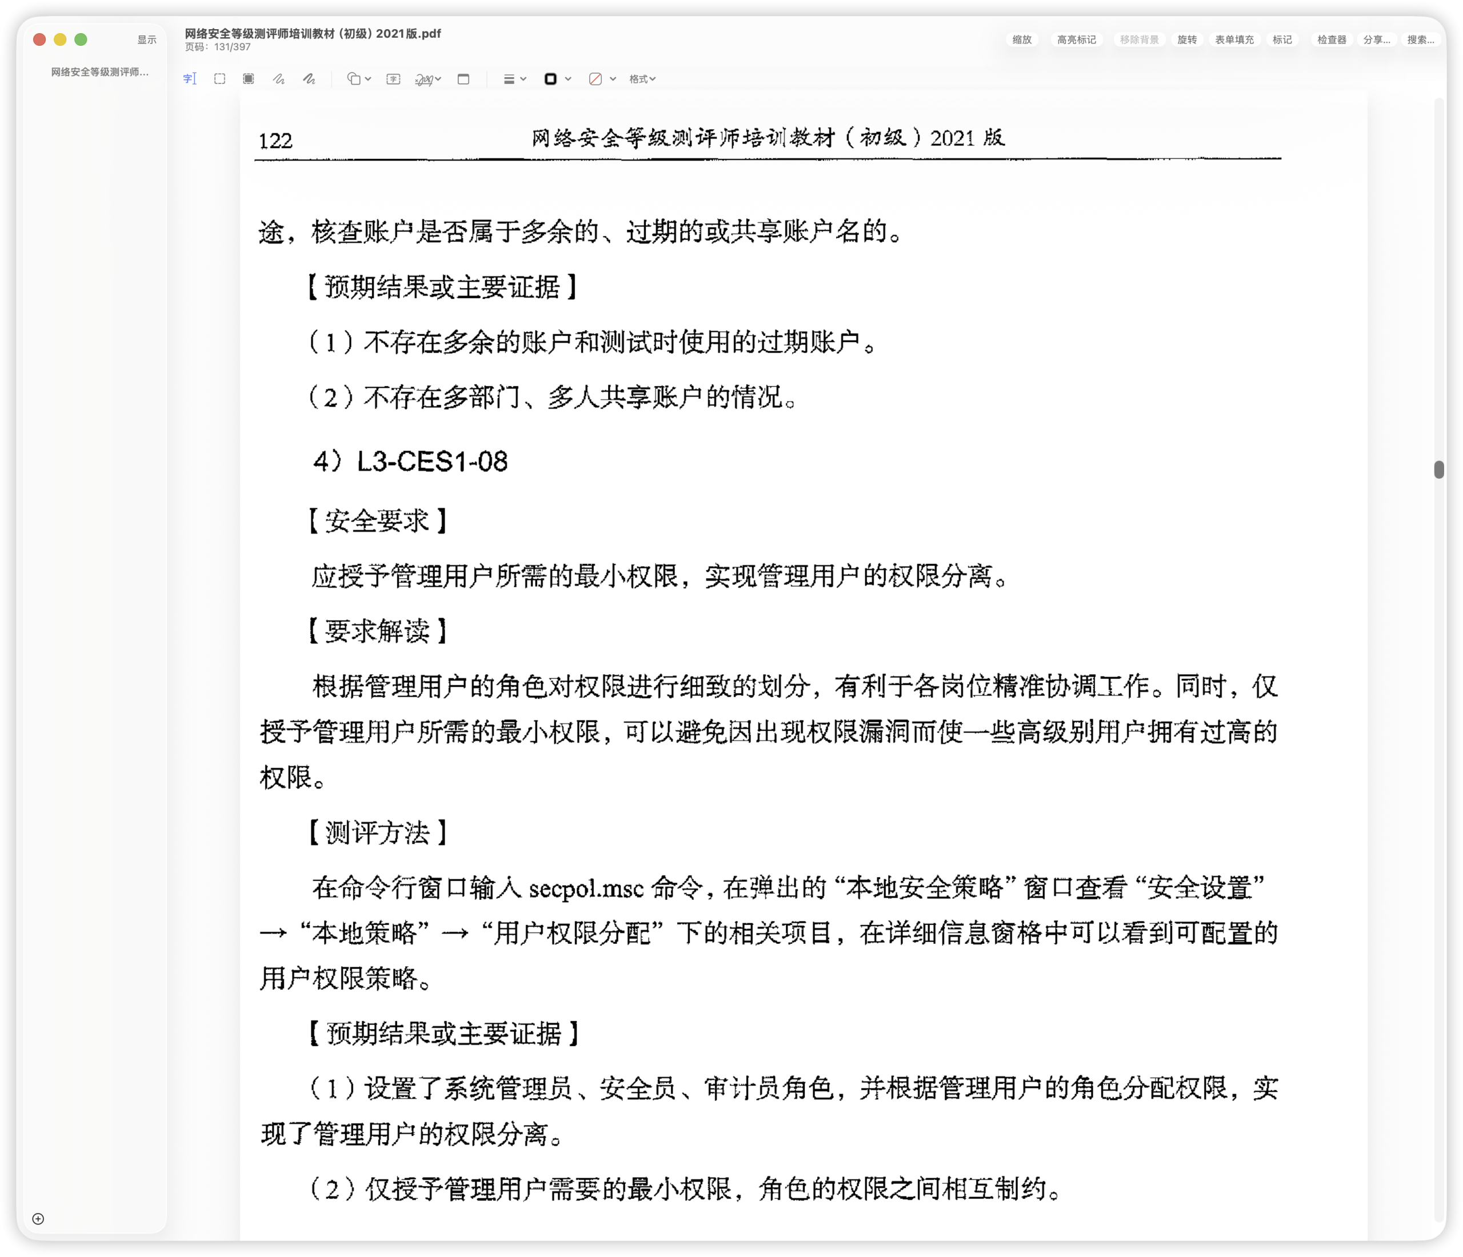Screen dimensions: 1463x1257
Task: Activate the thick Draw pen tool
Action: (x=309, y=79)
